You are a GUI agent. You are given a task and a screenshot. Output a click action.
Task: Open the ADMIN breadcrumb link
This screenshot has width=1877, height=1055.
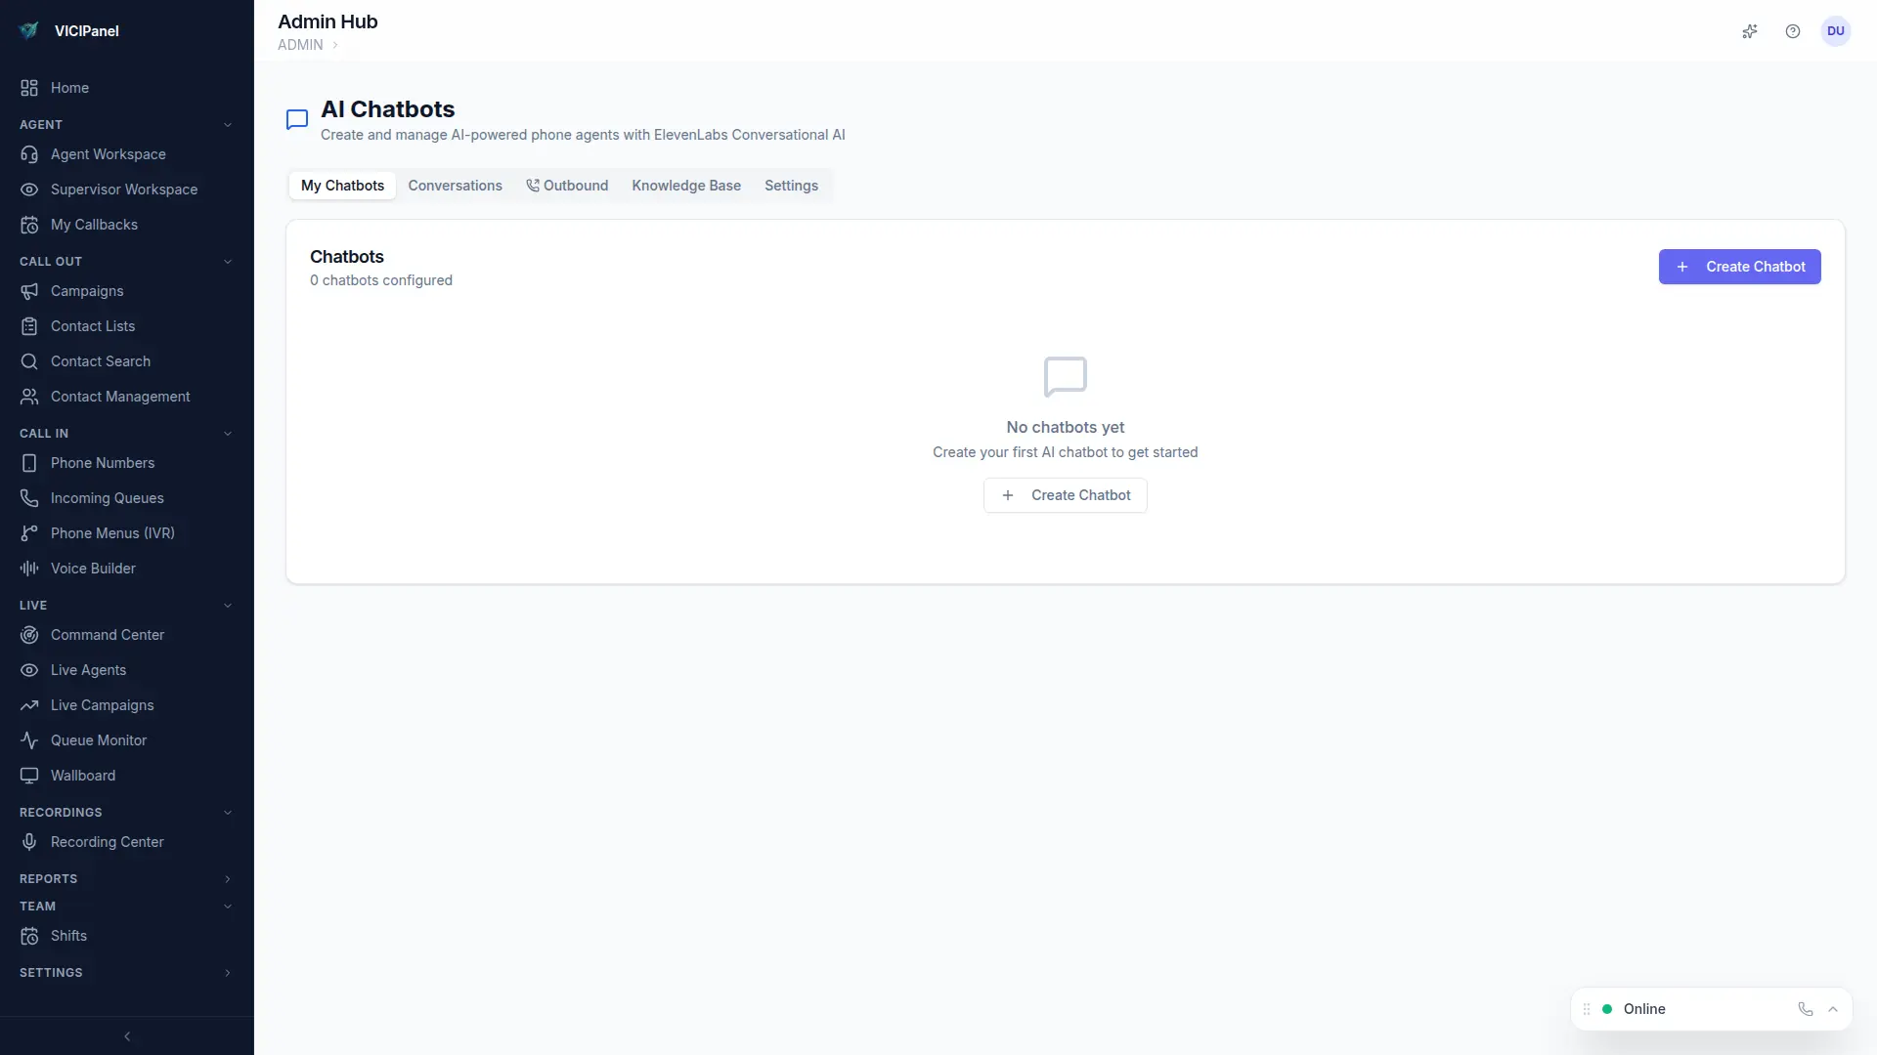(x=299, y=45)
